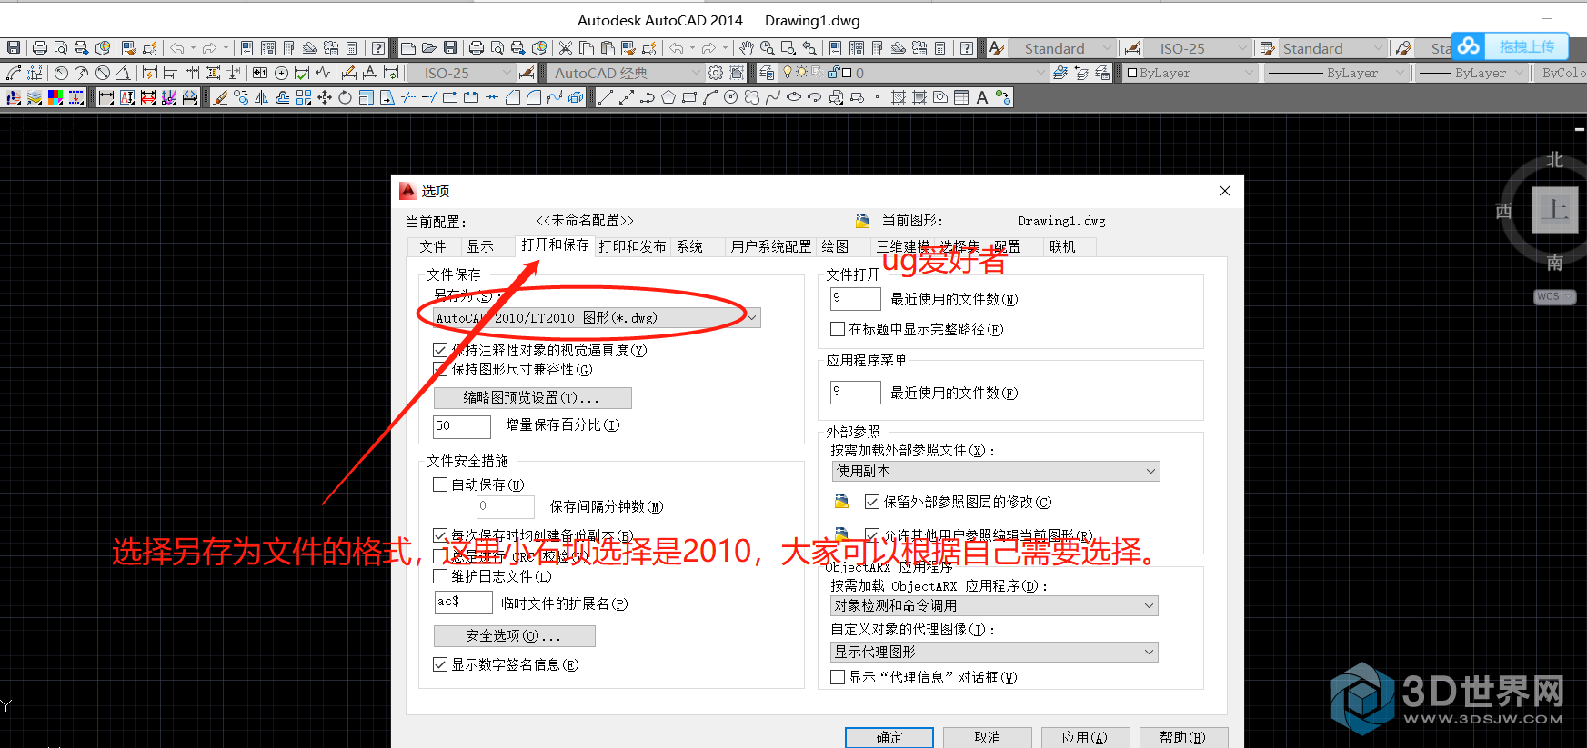Screen dimensions: 1587x748
Task: Expand the WCS menu under ViewCube
Action: (1554, 296)
